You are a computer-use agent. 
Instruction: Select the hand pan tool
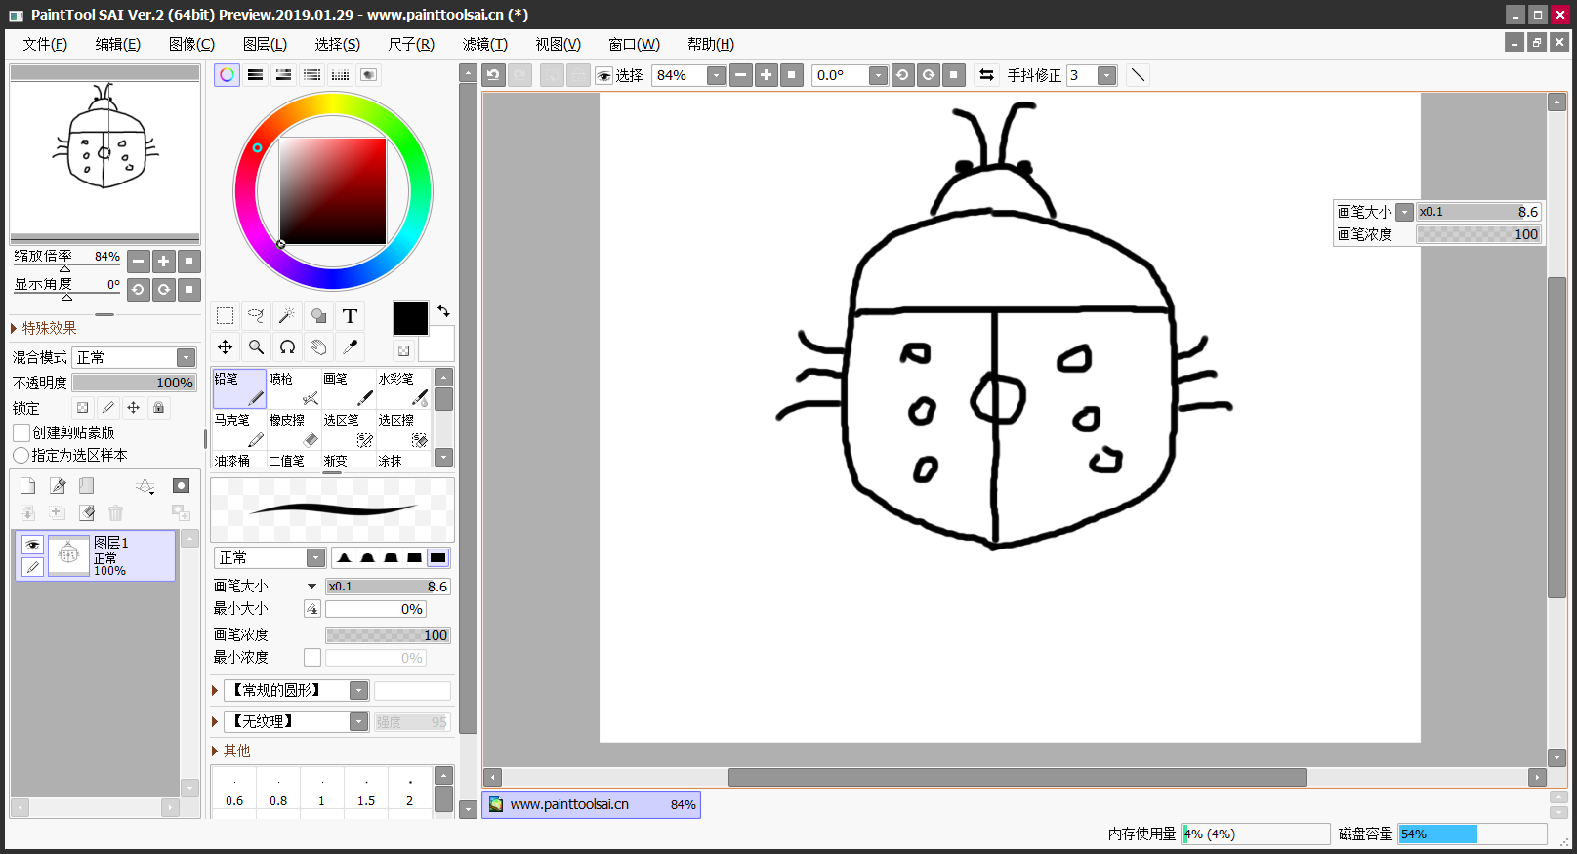point(318,347)
